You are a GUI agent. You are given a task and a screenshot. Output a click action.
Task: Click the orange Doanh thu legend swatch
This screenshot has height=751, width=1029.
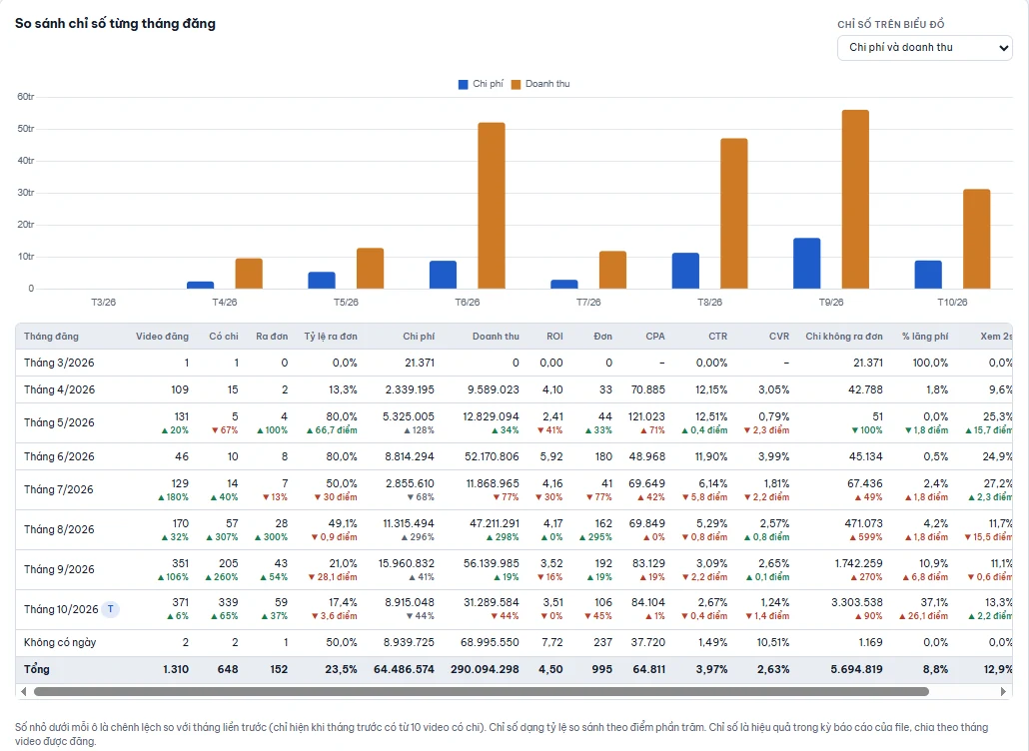515,85
